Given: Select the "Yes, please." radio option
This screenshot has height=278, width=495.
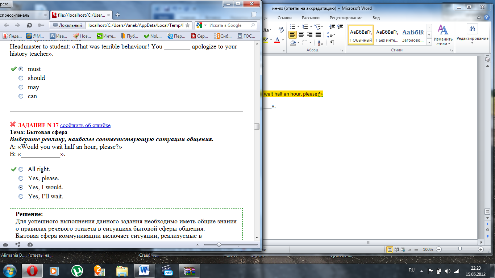Looking at the screenshot, I should click(x=21, y=178).
